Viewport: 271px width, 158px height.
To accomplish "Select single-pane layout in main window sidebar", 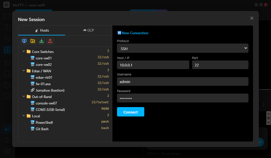I will point(7,16).
